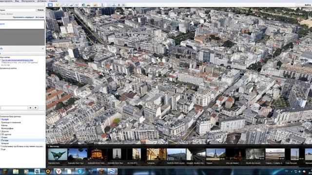Save image from toolbar
The height and width of the screenshot is (175, 312).
pyautogui.click(x=119, y=5)
